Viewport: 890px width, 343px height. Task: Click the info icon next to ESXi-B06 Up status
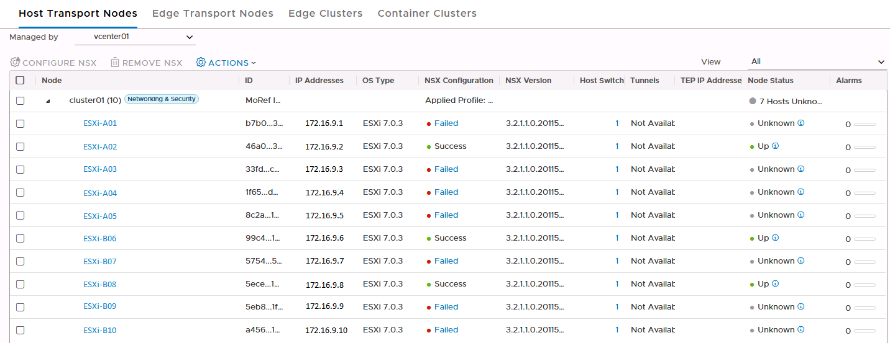[x=776, y=238]
